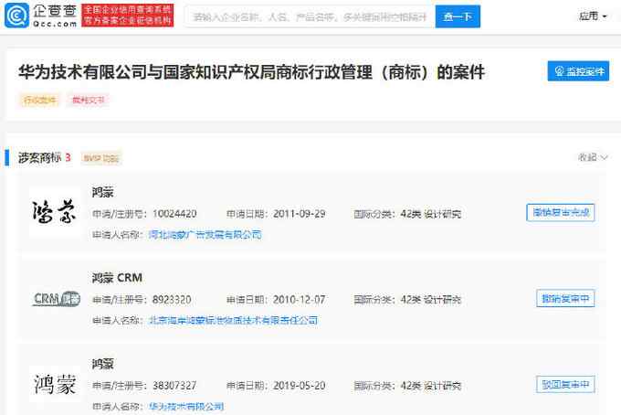Select application date 2011-09-29

pyautogui.click(x=299, y=214)
